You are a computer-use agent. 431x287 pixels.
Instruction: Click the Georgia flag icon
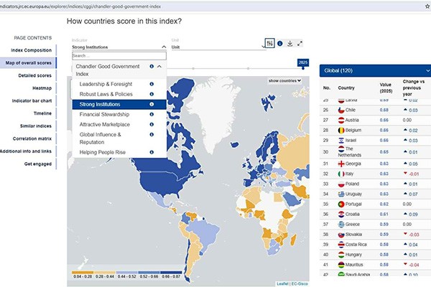coord(341,164)
